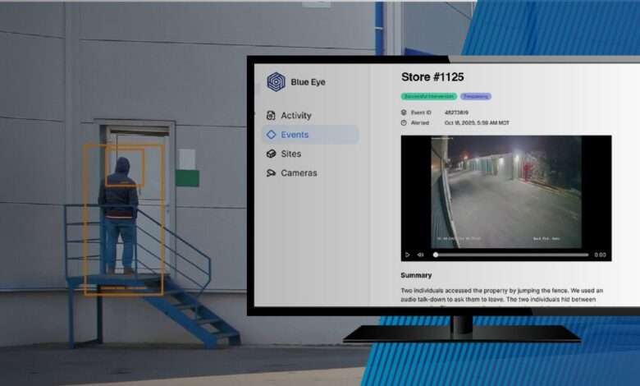Viewport: 640px width, 386px height.
Task: Click the Trespassing purple tag
Action: click(476, 97)
